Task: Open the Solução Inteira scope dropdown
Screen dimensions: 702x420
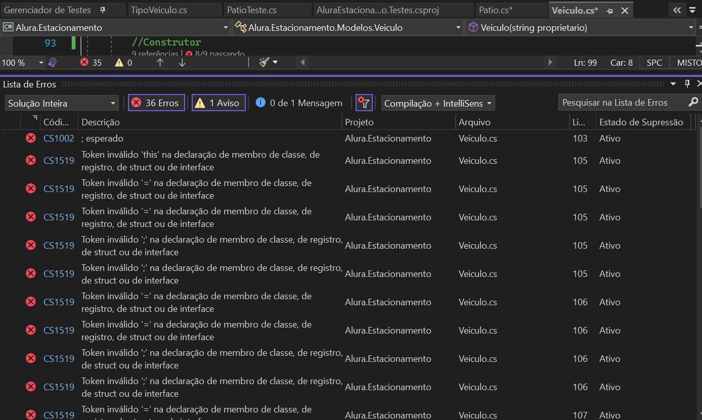Action: 62,103
